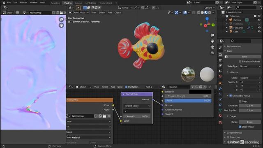Image resolution: width=263 pixels, height=148 pixels.
Task: Click the red X axis on the navigation gizmo
Action: pos(205,25)
